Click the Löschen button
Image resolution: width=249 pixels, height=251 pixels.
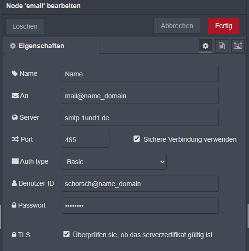click(x=25, y=26)
